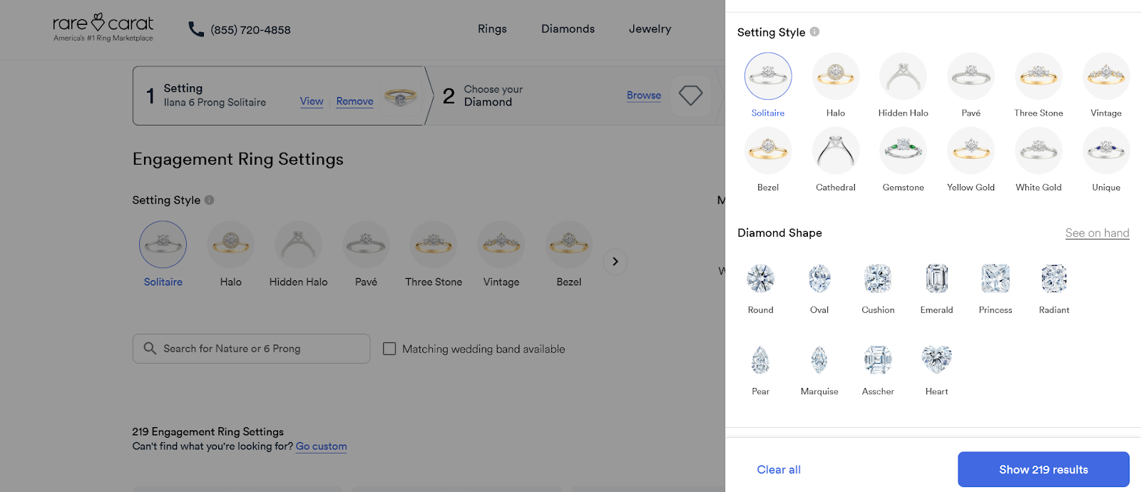Remove the selected Ilana setting
This screenshot has height=492, width=1141.
[354, 101]
